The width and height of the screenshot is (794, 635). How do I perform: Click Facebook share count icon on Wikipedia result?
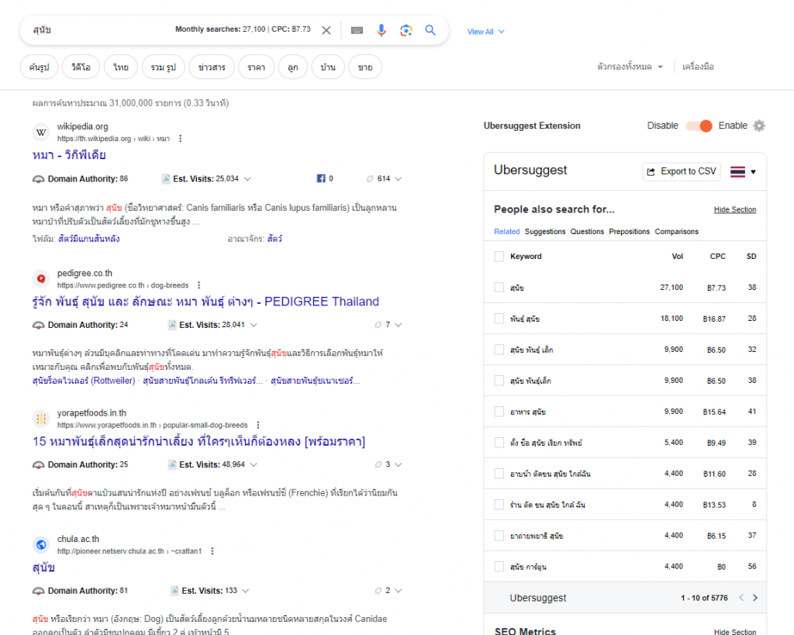tap(321, 178)
